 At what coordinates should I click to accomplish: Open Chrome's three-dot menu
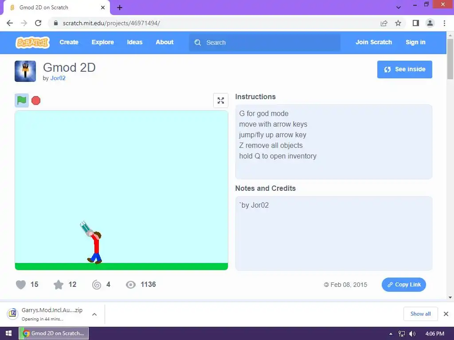tap(444, 23)
